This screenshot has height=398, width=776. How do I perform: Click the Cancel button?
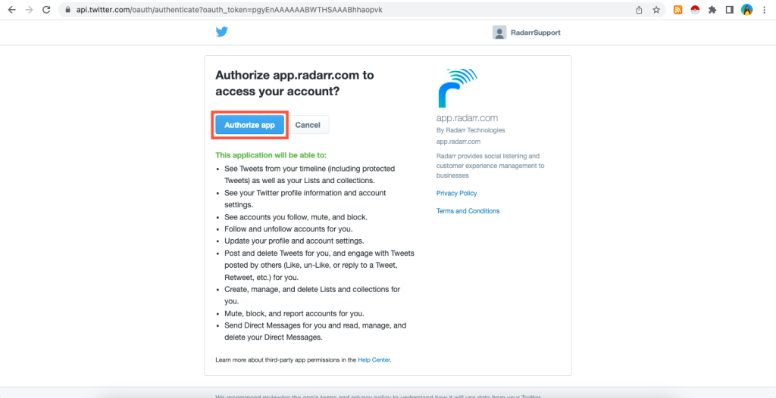[308, 125]
